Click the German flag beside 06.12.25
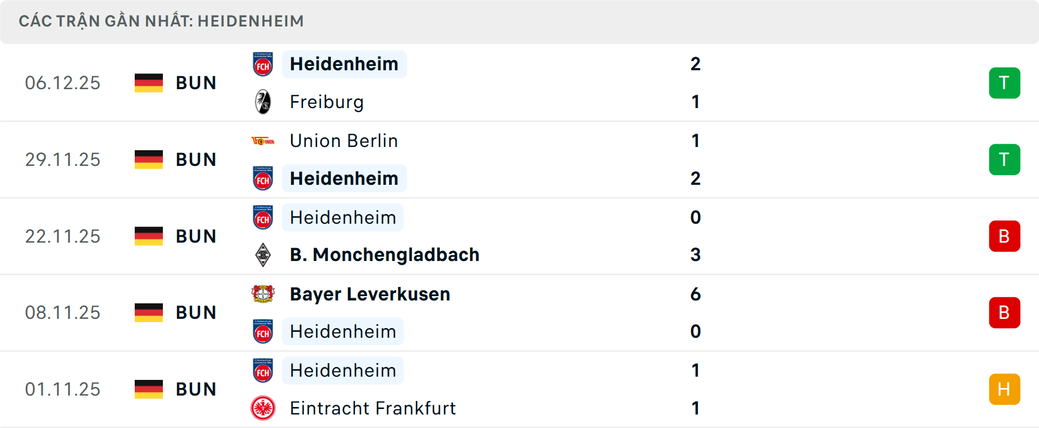 pos(149,82)
